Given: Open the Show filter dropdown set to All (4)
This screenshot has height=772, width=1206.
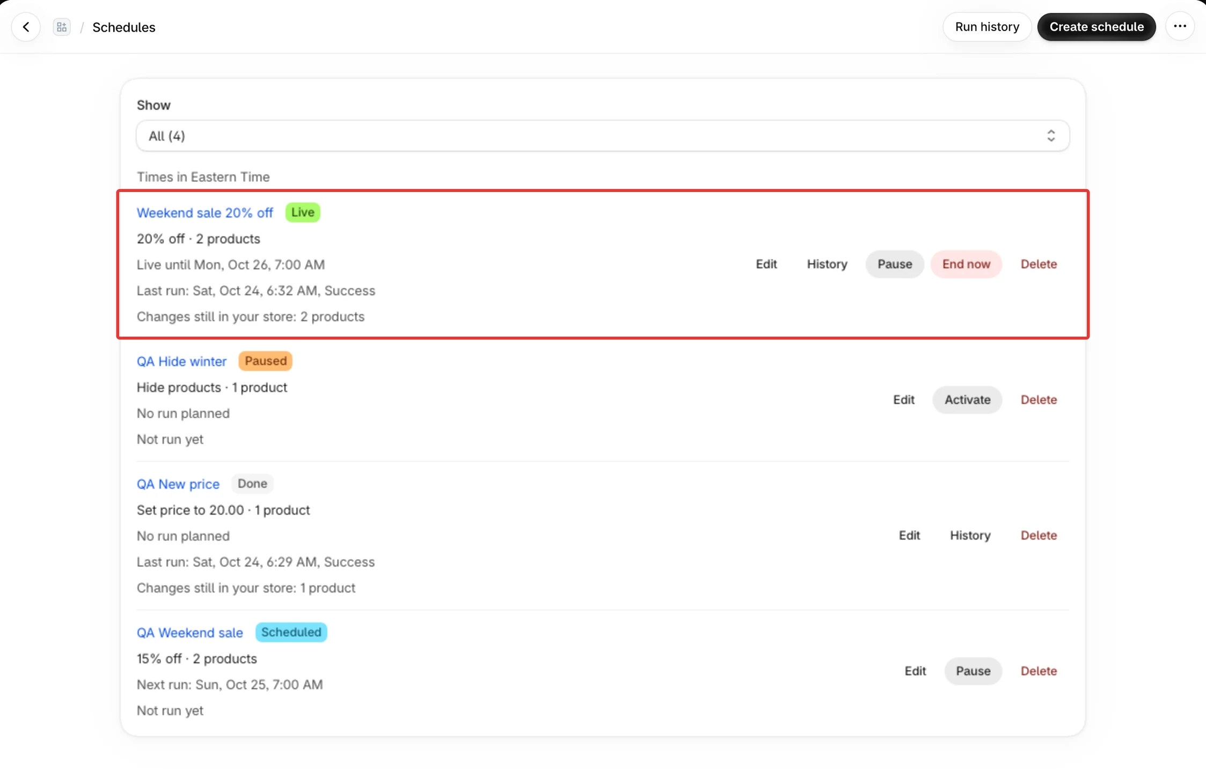Looking at the screenshot, I should tap(603, 136).
